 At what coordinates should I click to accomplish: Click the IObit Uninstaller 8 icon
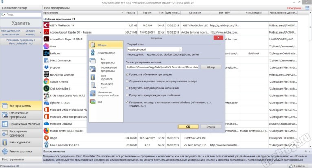pyautogui.click(x=46, y=88)
